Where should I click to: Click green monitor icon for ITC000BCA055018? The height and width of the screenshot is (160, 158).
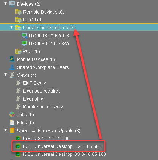pos(24,36)
